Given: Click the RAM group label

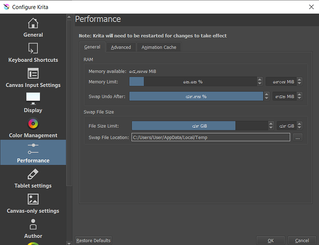Looking at the screenshot, I should (x=88, y=60).
